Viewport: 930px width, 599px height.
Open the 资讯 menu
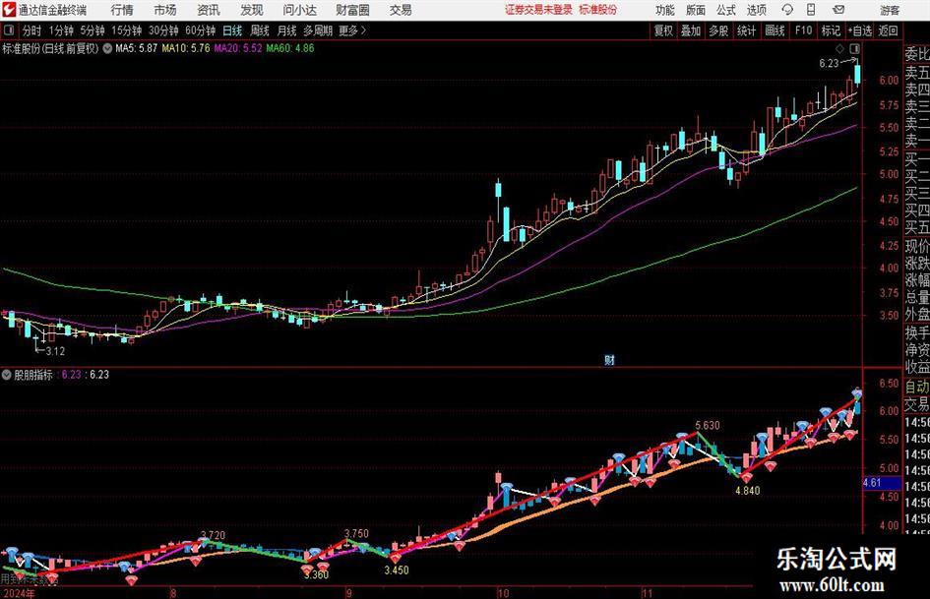pos(209,10)
